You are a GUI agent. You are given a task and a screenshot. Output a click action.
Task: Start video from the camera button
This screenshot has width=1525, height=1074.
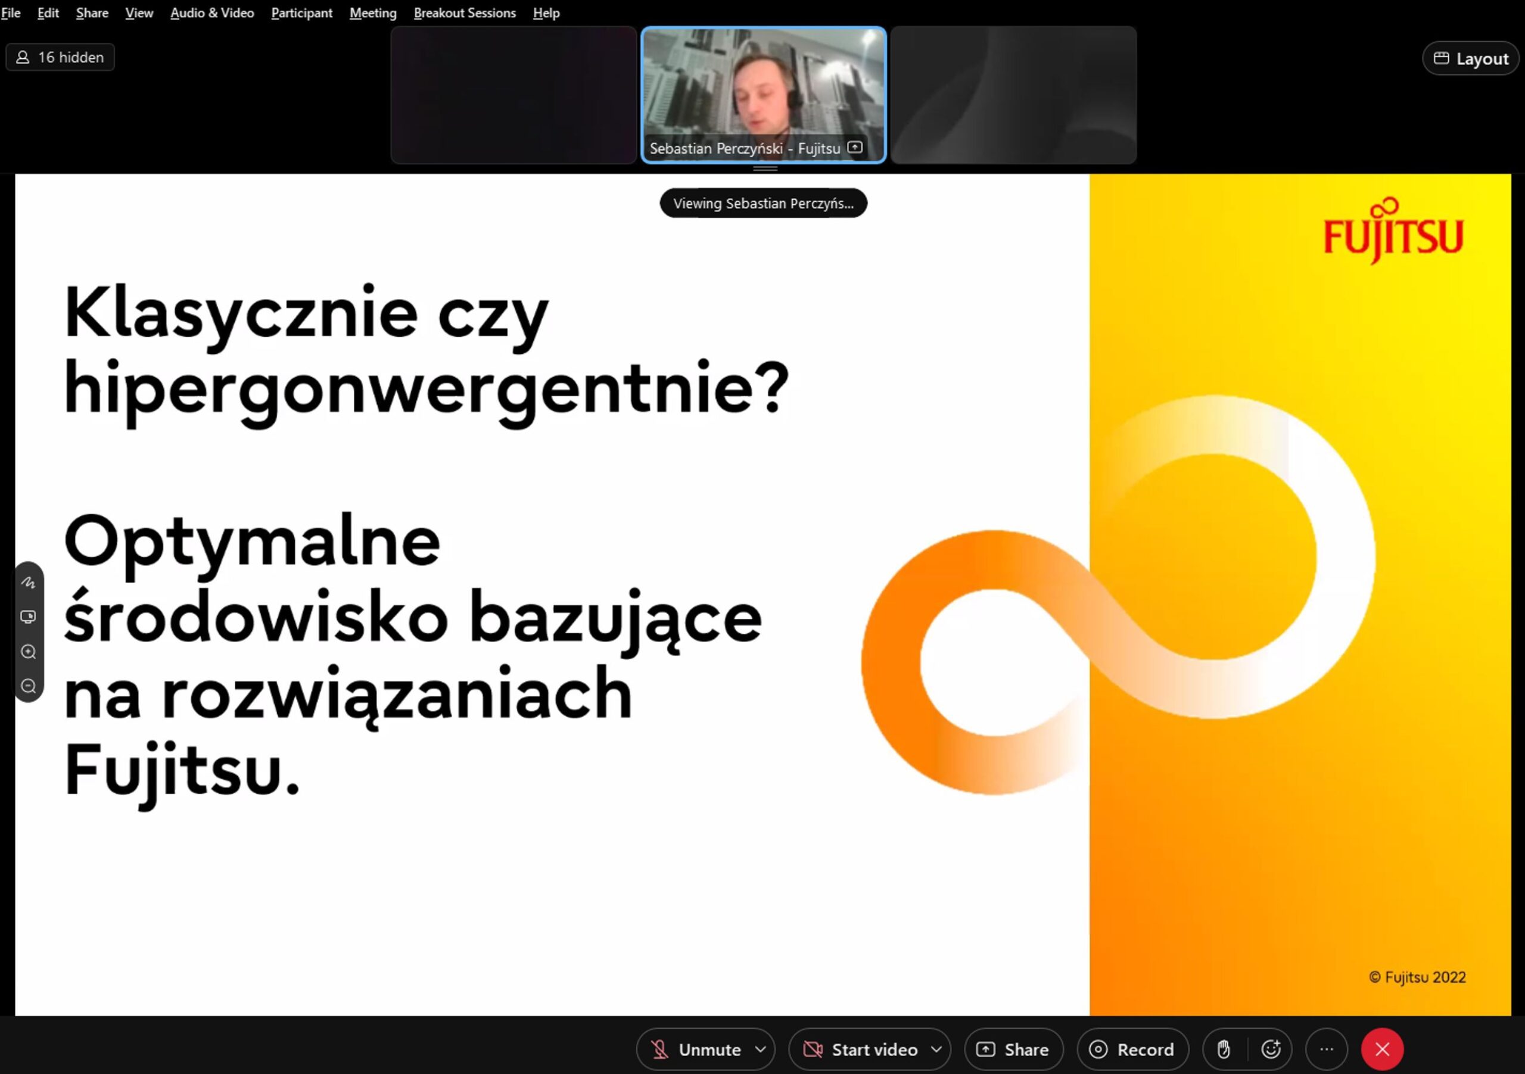861,1050
